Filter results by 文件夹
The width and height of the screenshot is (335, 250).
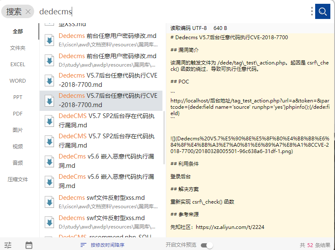[18, 48]
